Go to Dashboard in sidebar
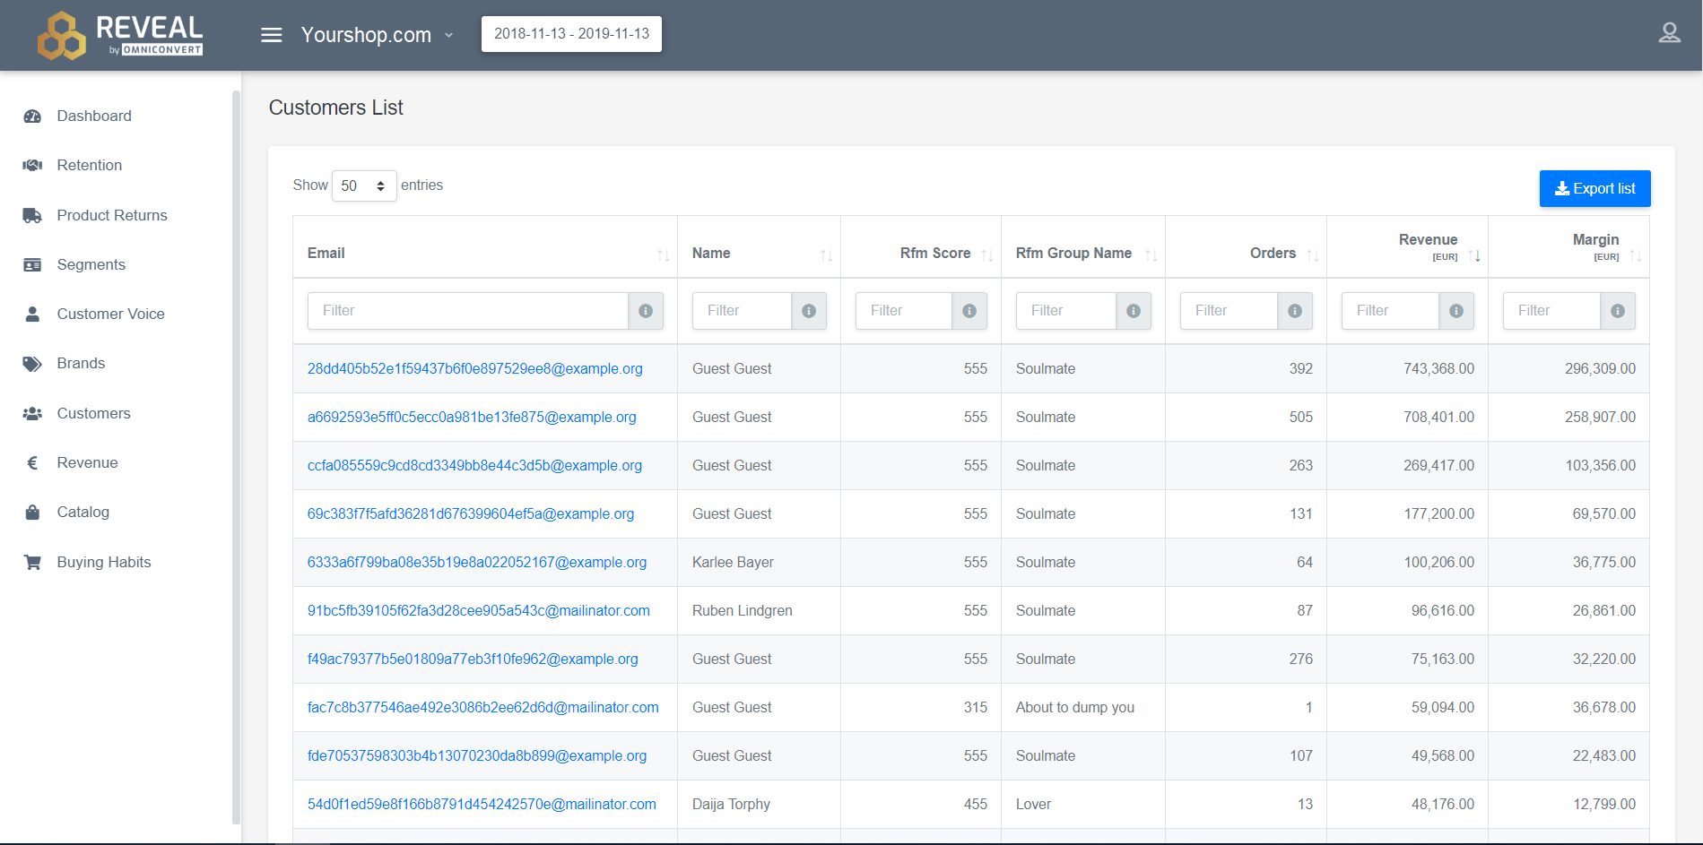This screenshot has height=845, width=1703. coord(94,116)
